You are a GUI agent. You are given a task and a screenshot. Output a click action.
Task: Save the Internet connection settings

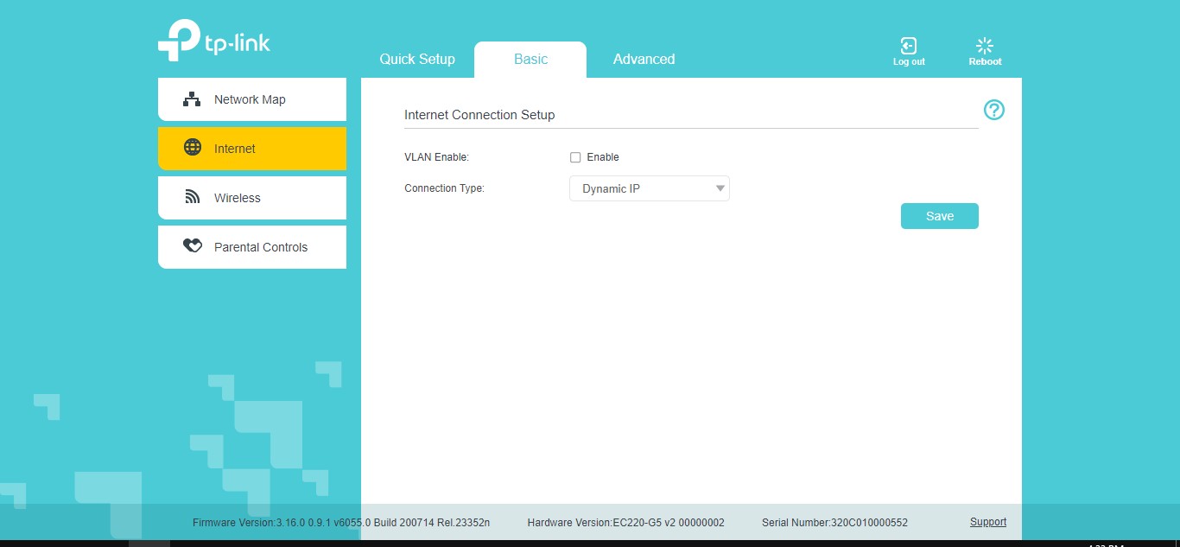[x=939, y=216]
